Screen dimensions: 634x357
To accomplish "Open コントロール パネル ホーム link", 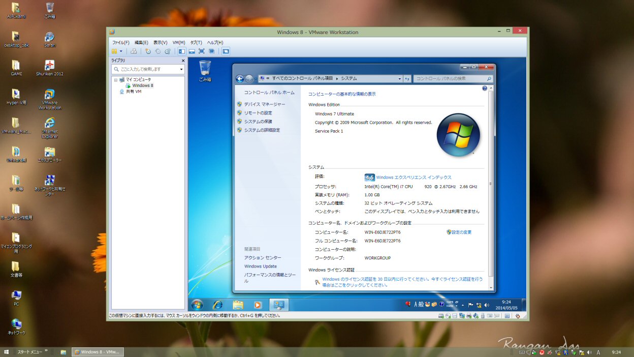I will coord(269,93).
